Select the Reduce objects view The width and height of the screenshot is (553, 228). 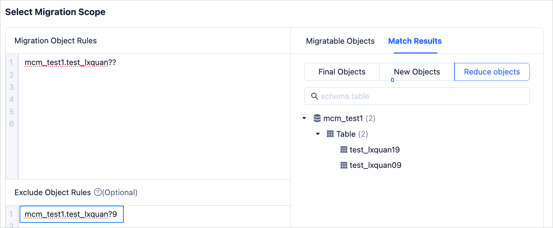492,72
